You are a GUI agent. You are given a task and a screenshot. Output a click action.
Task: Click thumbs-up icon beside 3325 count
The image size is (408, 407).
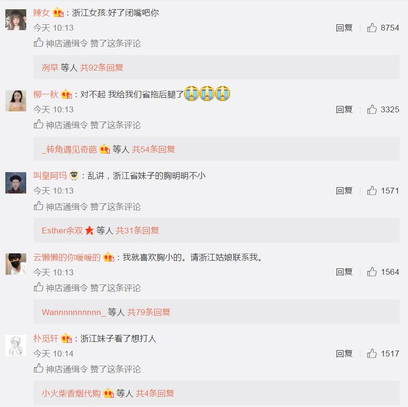pyautogui.click(x=372, y=109)
